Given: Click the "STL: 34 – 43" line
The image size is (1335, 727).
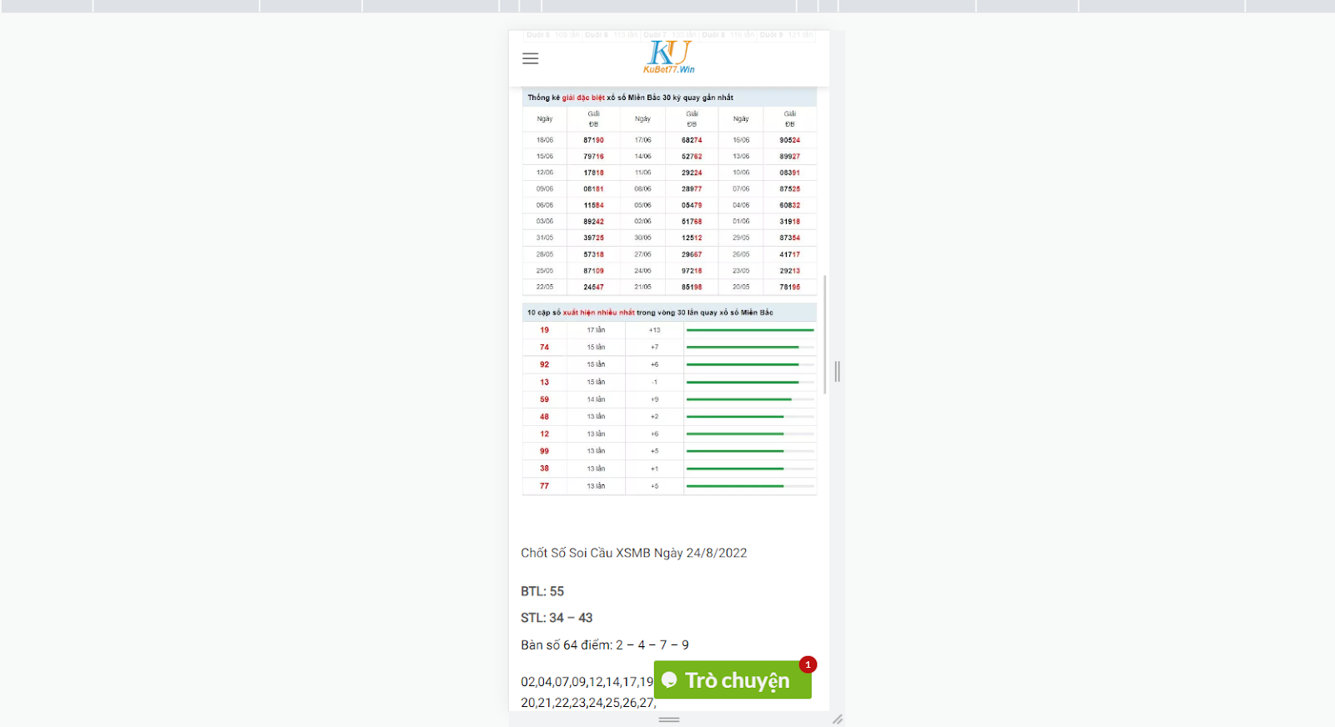Looking at the screenshot, I should click(557, 618).
